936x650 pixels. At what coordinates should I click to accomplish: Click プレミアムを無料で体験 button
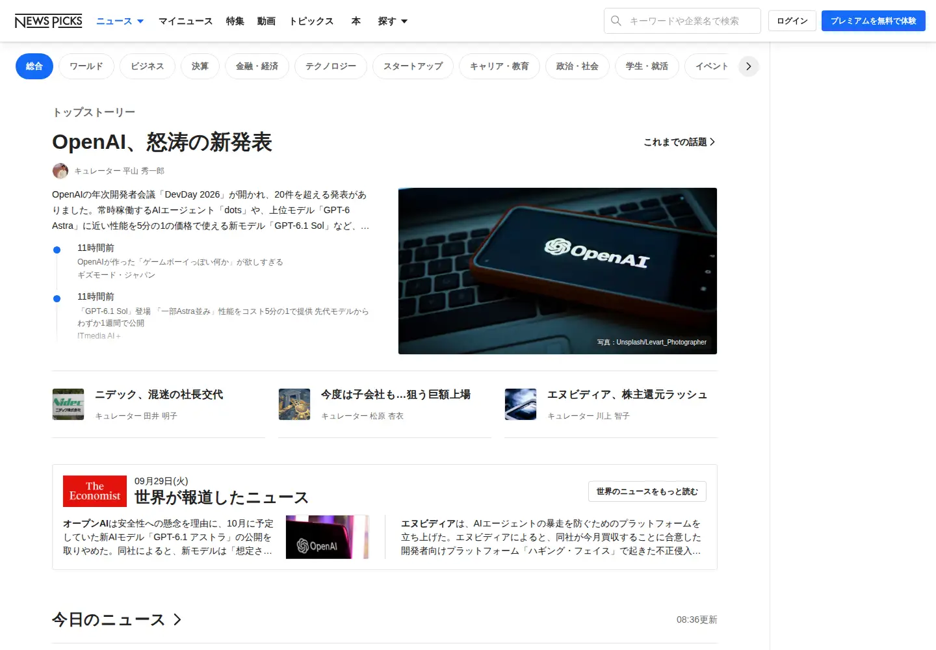click(x=874, y=21)
